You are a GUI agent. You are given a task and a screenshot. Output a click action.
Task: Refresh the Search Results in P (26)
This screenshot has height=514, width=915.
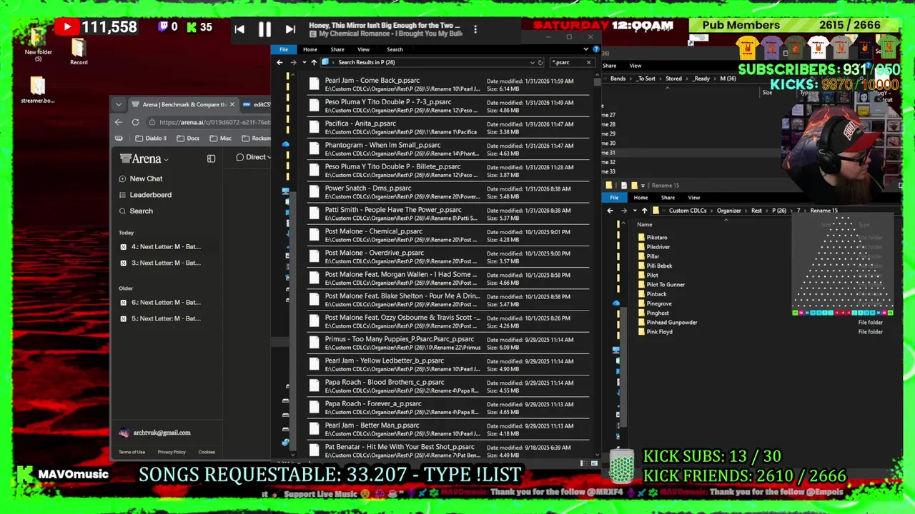point(540,62)
